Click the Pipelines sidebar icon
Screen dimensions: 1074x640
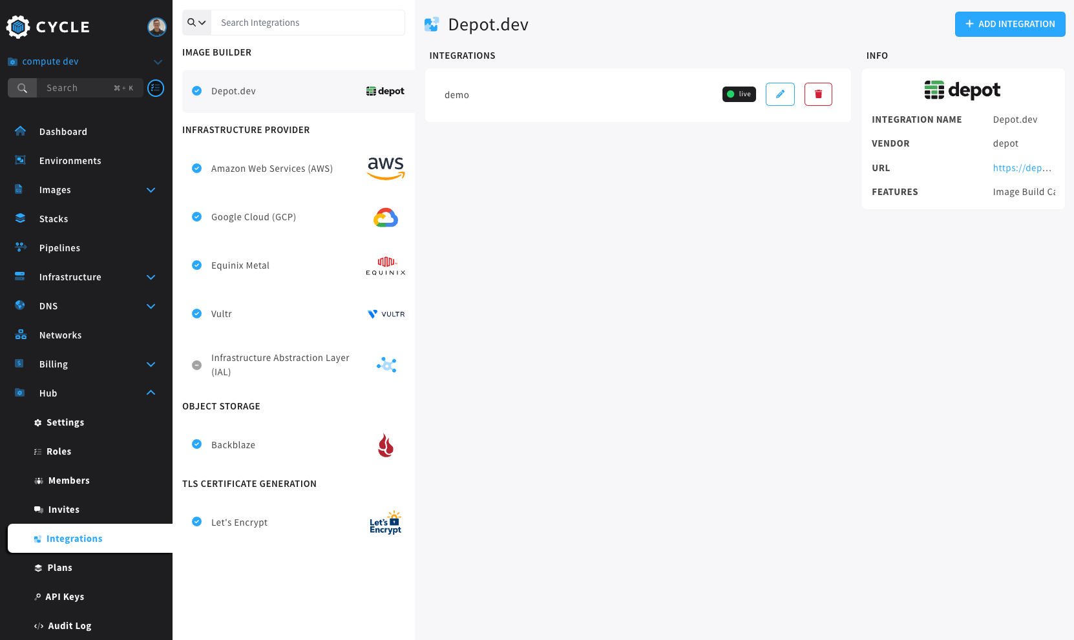(x=21, y=247)
